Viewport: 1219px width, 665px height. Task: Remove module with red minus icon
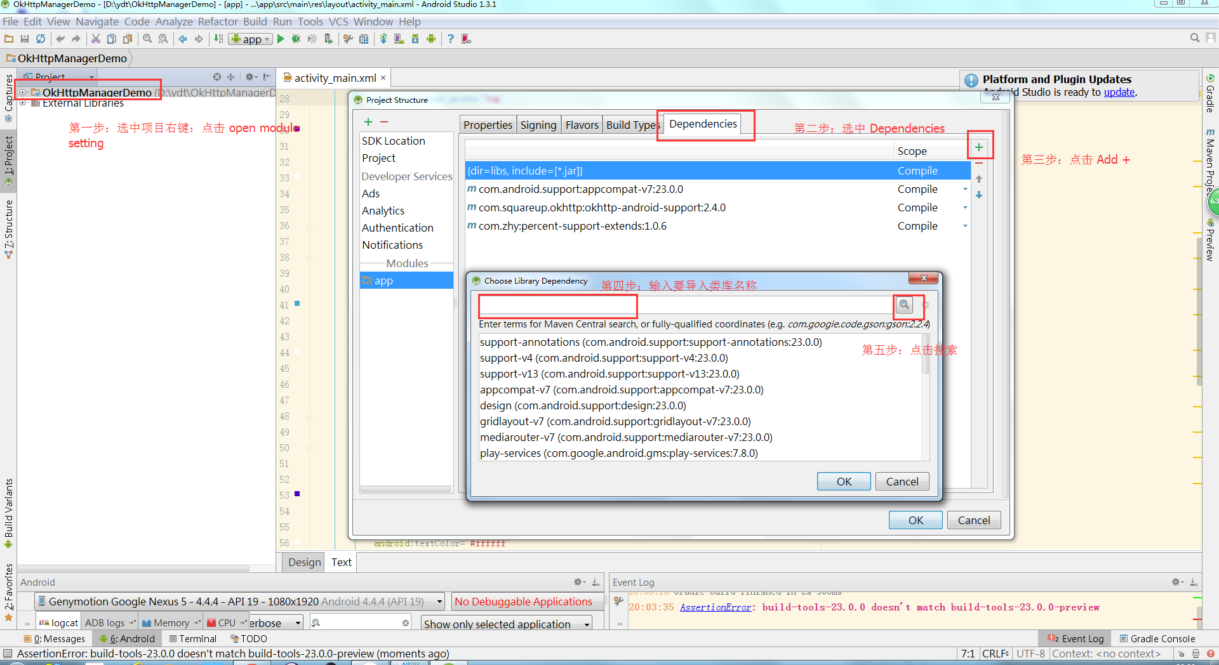tap(384, 122)
